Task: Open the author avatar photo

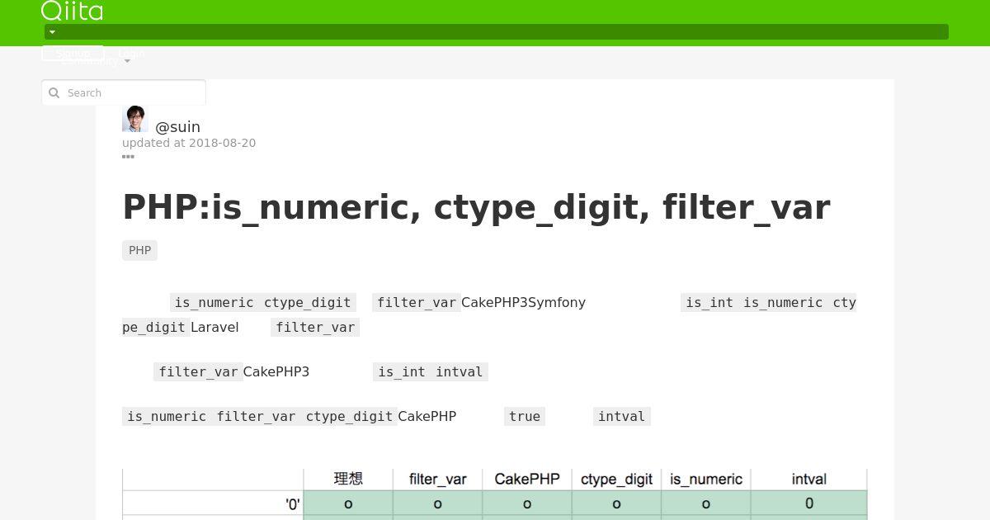Action: coord(135,119)
